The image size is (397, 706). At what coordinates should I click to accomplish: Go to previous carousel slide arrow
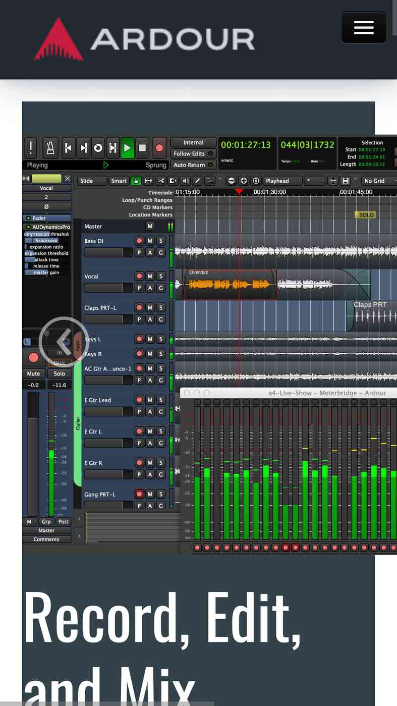pyautogui.click(x=64, y=341)
